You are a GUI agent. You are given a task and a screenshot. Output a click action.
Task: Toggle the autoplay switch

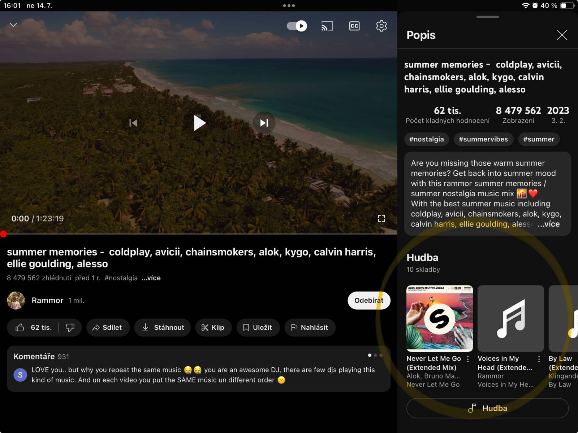point(297,26)
